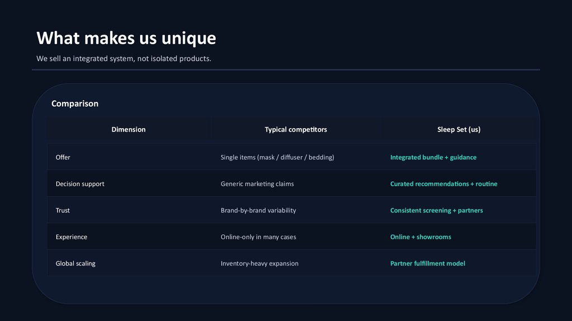Select the 'Dimension' column header

128,129
